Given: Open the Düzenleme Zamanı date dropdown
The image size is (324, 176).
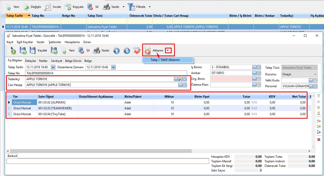Looking at the screenshot, I should [113, 67].
